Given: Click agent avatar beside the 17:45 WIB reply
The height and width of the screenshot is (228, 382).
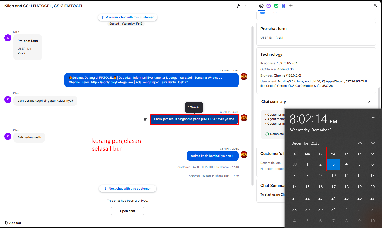Looking at the screenshot, I should pos(244,118).
